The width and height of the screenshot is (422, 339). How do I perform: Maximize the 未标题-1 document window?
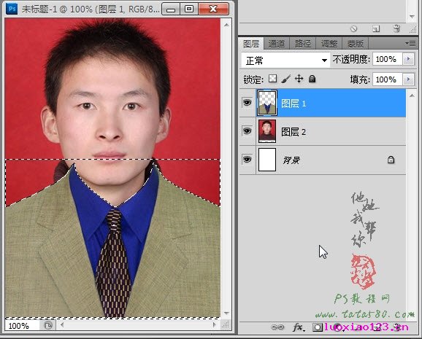tap(189, 9)
